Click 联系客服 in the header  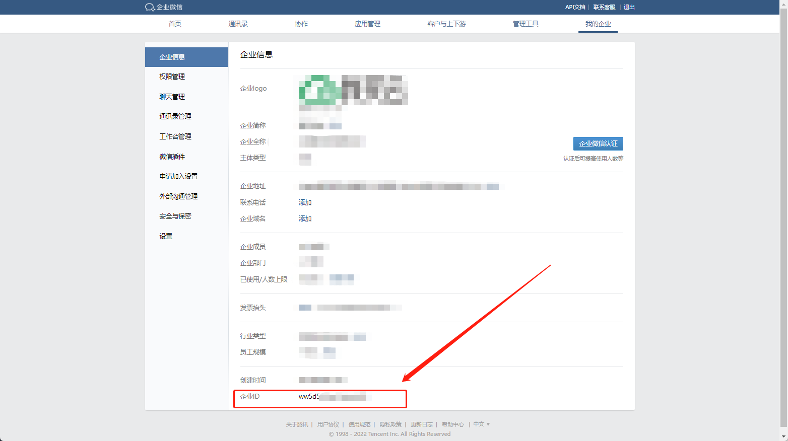coord(604,7)
